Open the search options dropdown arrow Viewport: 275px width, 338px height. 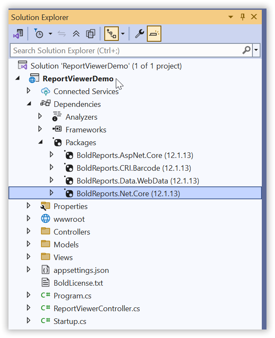(x=256, y=50)
